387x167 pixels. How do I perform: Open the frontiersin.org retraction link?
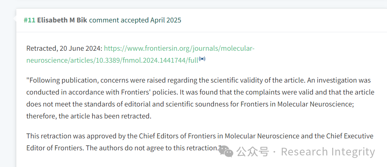tap(140, 54)
